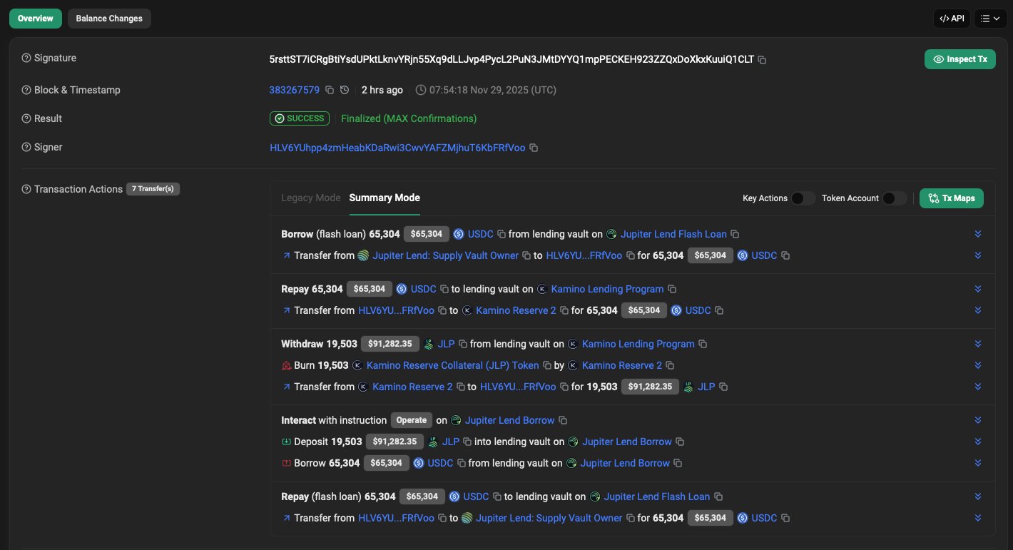Enable the Token Account switch
Screen dimensions: 1013x550
pyautogui.click(x=894, y=198)
